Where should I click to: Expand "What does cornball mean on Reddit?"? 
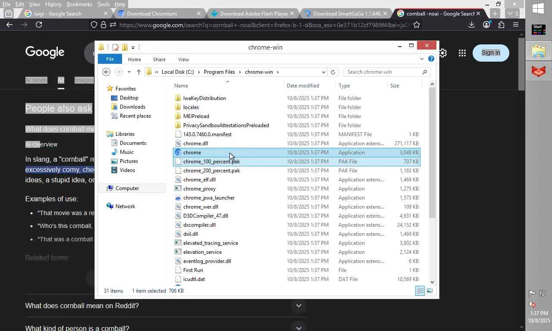pyautogui.click(x=298, y=306)
